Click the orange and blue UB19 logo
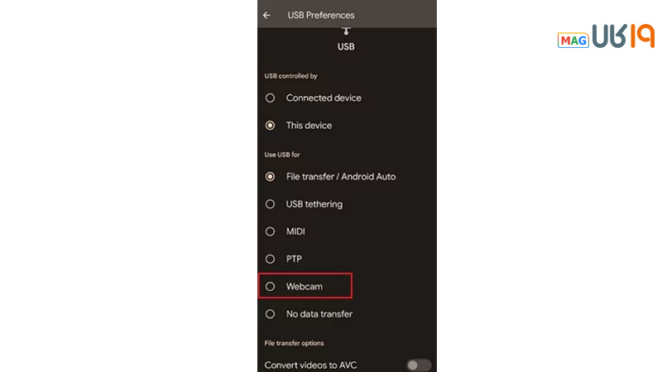The height and width of the screenshot is (372, 662). click(623, 38)
